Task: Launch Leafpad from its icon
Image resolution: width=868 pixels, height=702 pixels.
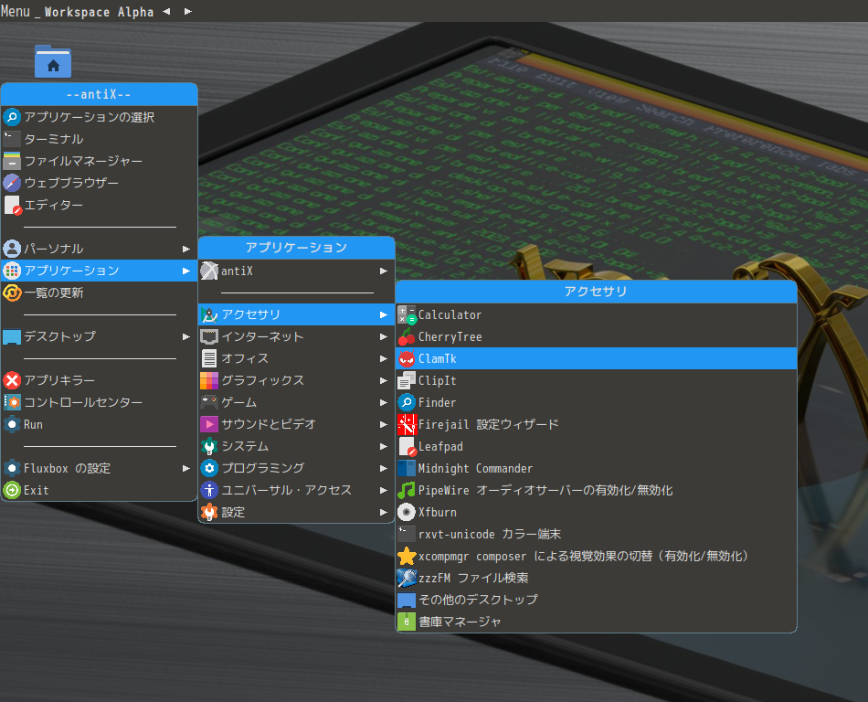Action: point(407,446)
